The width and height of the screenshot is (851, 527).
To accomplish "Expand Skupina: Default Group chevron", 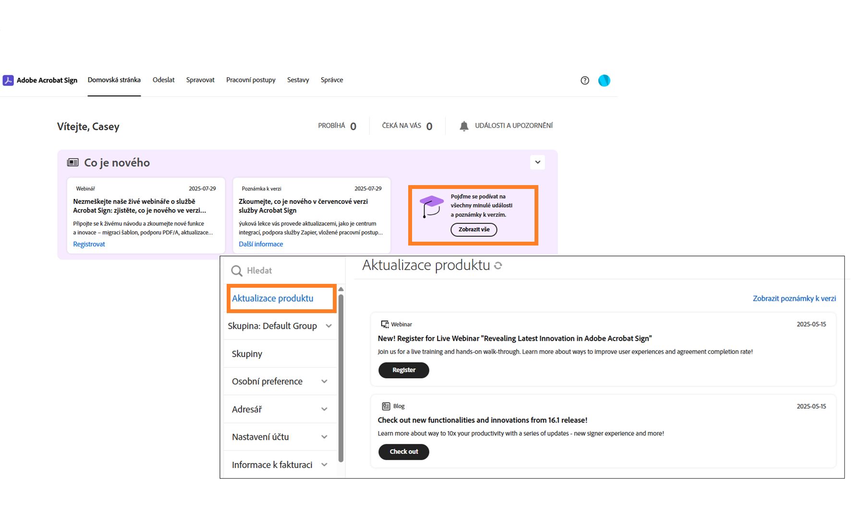I will point(328,326).
